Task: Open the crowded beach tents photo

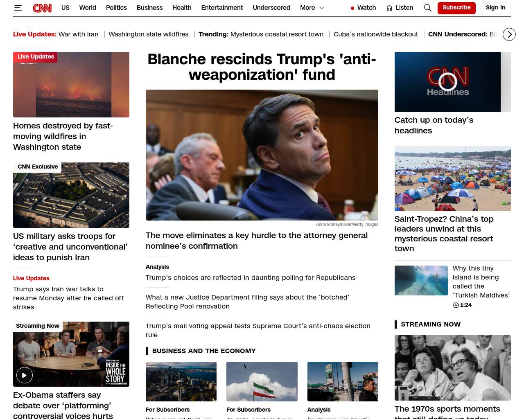Action: pyautogui.click(x=453, y=178)
